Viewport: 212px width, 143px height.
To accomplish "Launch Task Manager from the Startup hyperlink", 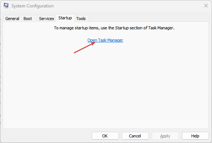I will tap(105, 40).
